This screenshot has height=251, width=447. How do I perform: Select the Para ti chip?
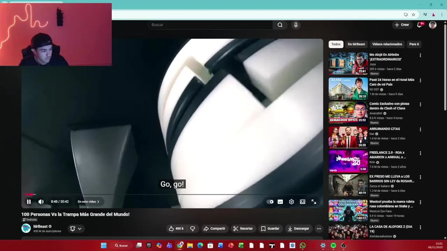(414, 44)
